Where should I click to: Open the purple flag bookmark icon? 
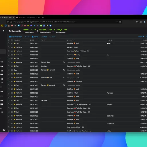pyautogui.click(x=31, y=26)
